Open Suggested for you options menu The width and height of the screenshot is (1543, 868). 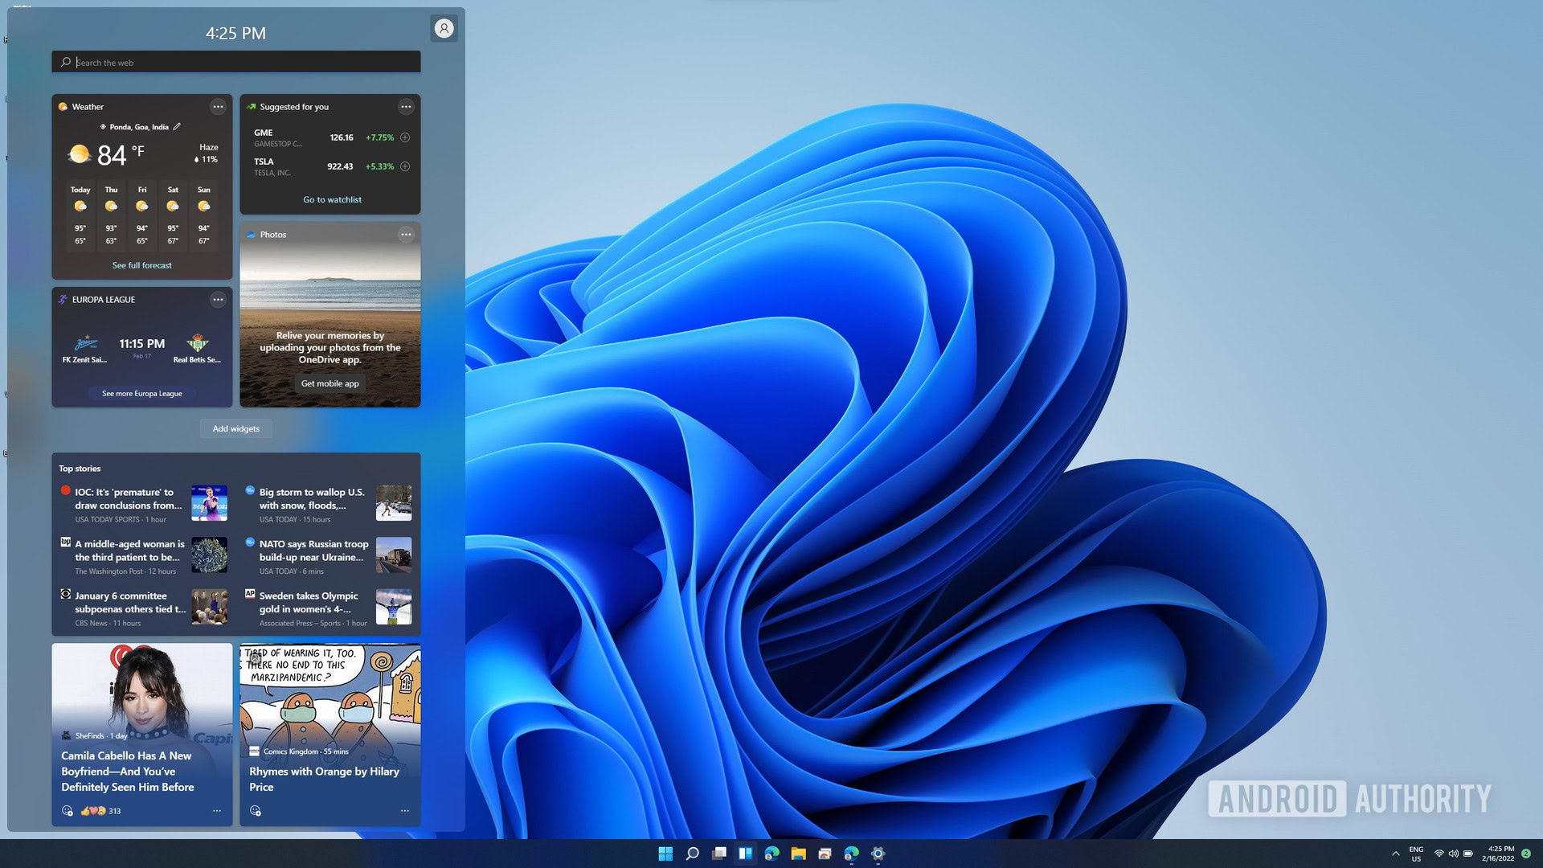[x=406, y=106]
